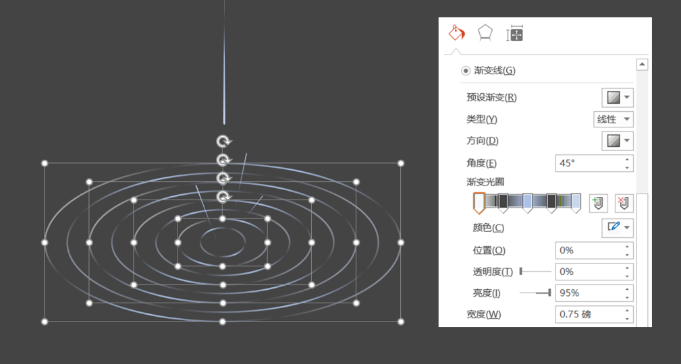
Task: Decrease the 位置 position value
Action: click(627, 254)
